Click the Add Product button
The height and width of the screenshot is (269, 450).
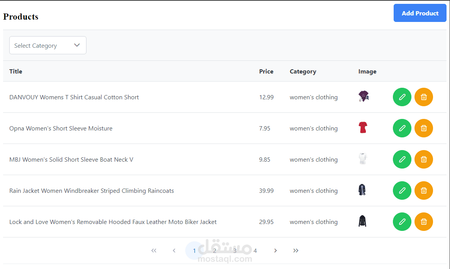click(420, 13)
